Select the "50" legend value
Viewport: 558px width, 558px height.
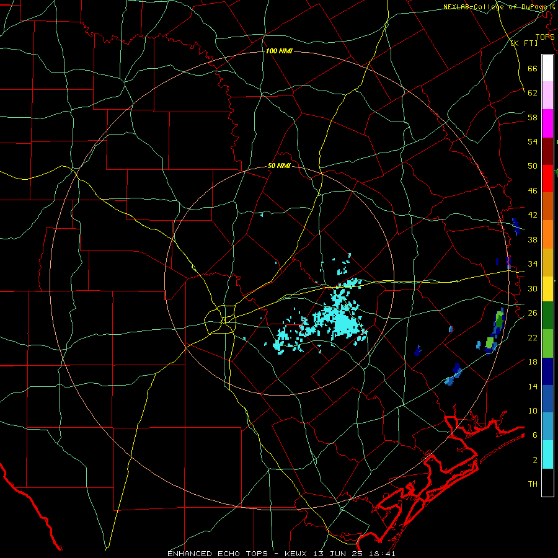click(533, 166)
